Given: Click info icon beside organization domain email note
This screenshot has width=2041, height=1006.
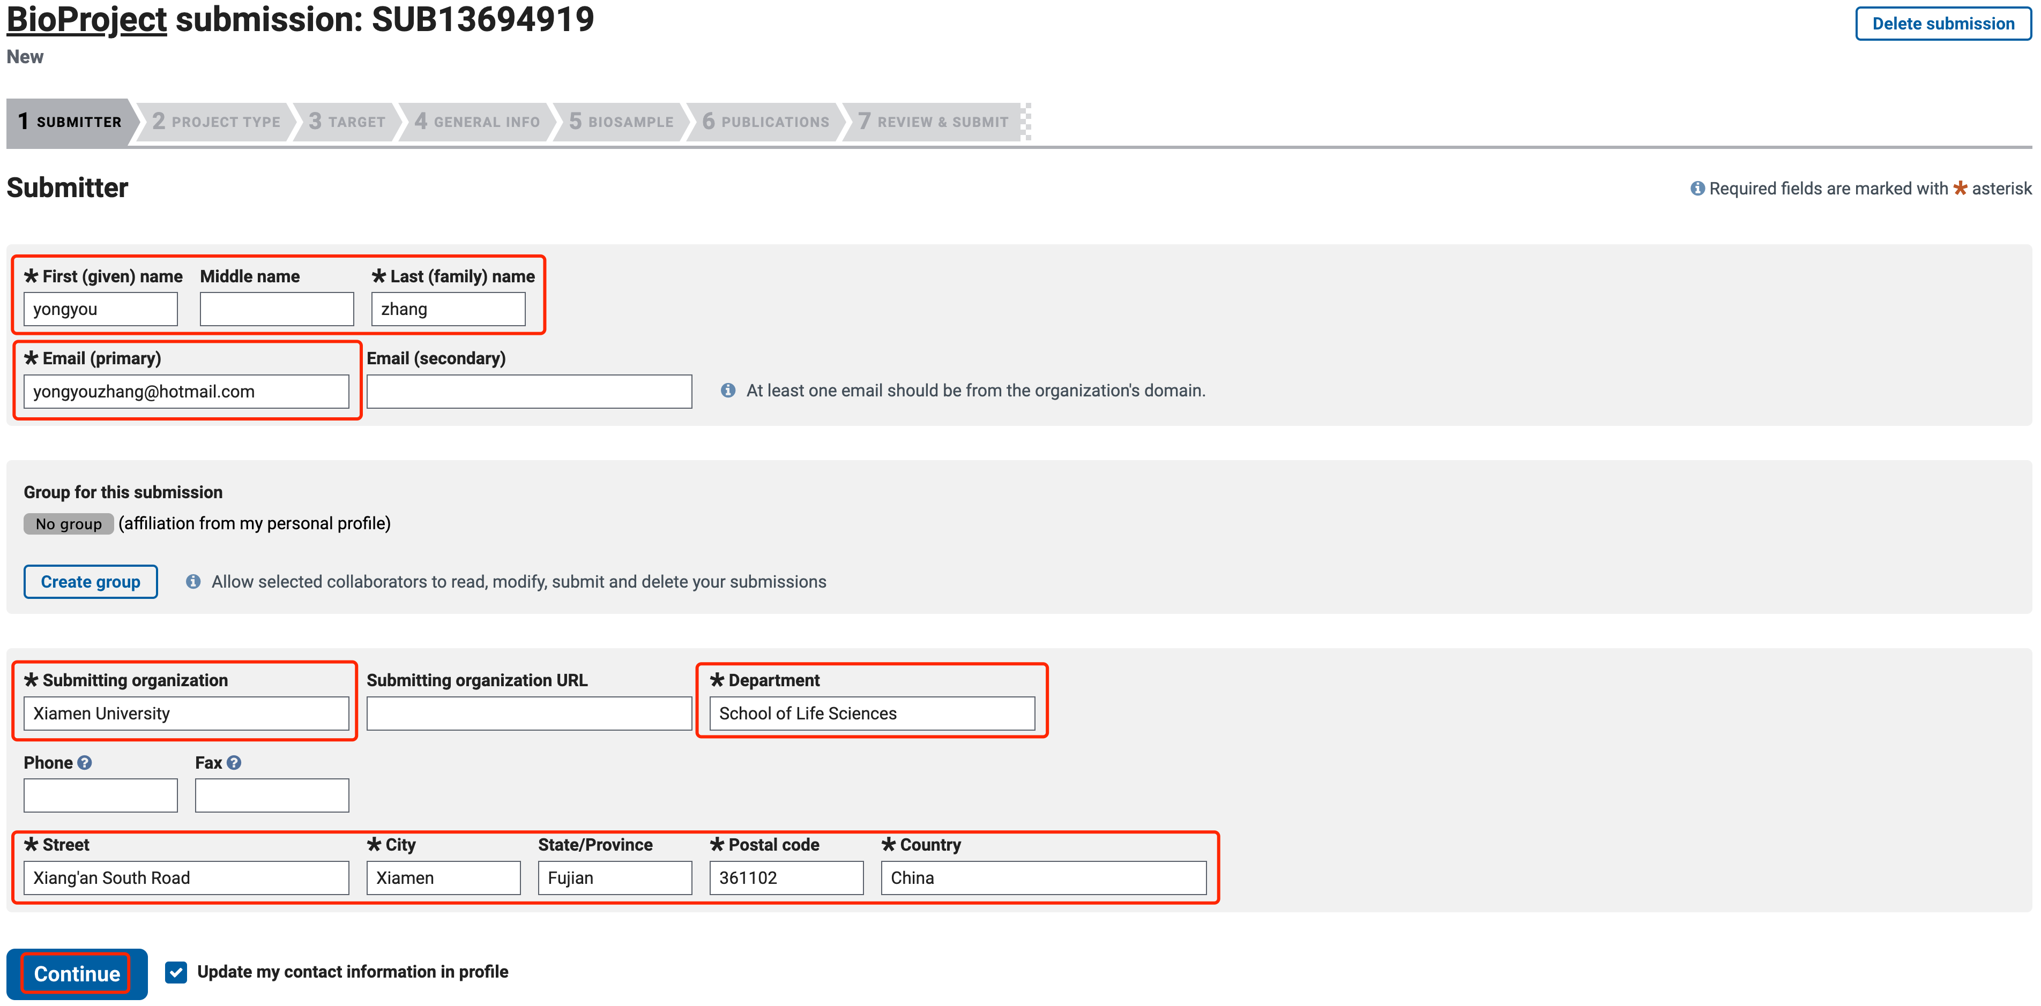Looking at the screenshot, I should (x=727, y=391).
